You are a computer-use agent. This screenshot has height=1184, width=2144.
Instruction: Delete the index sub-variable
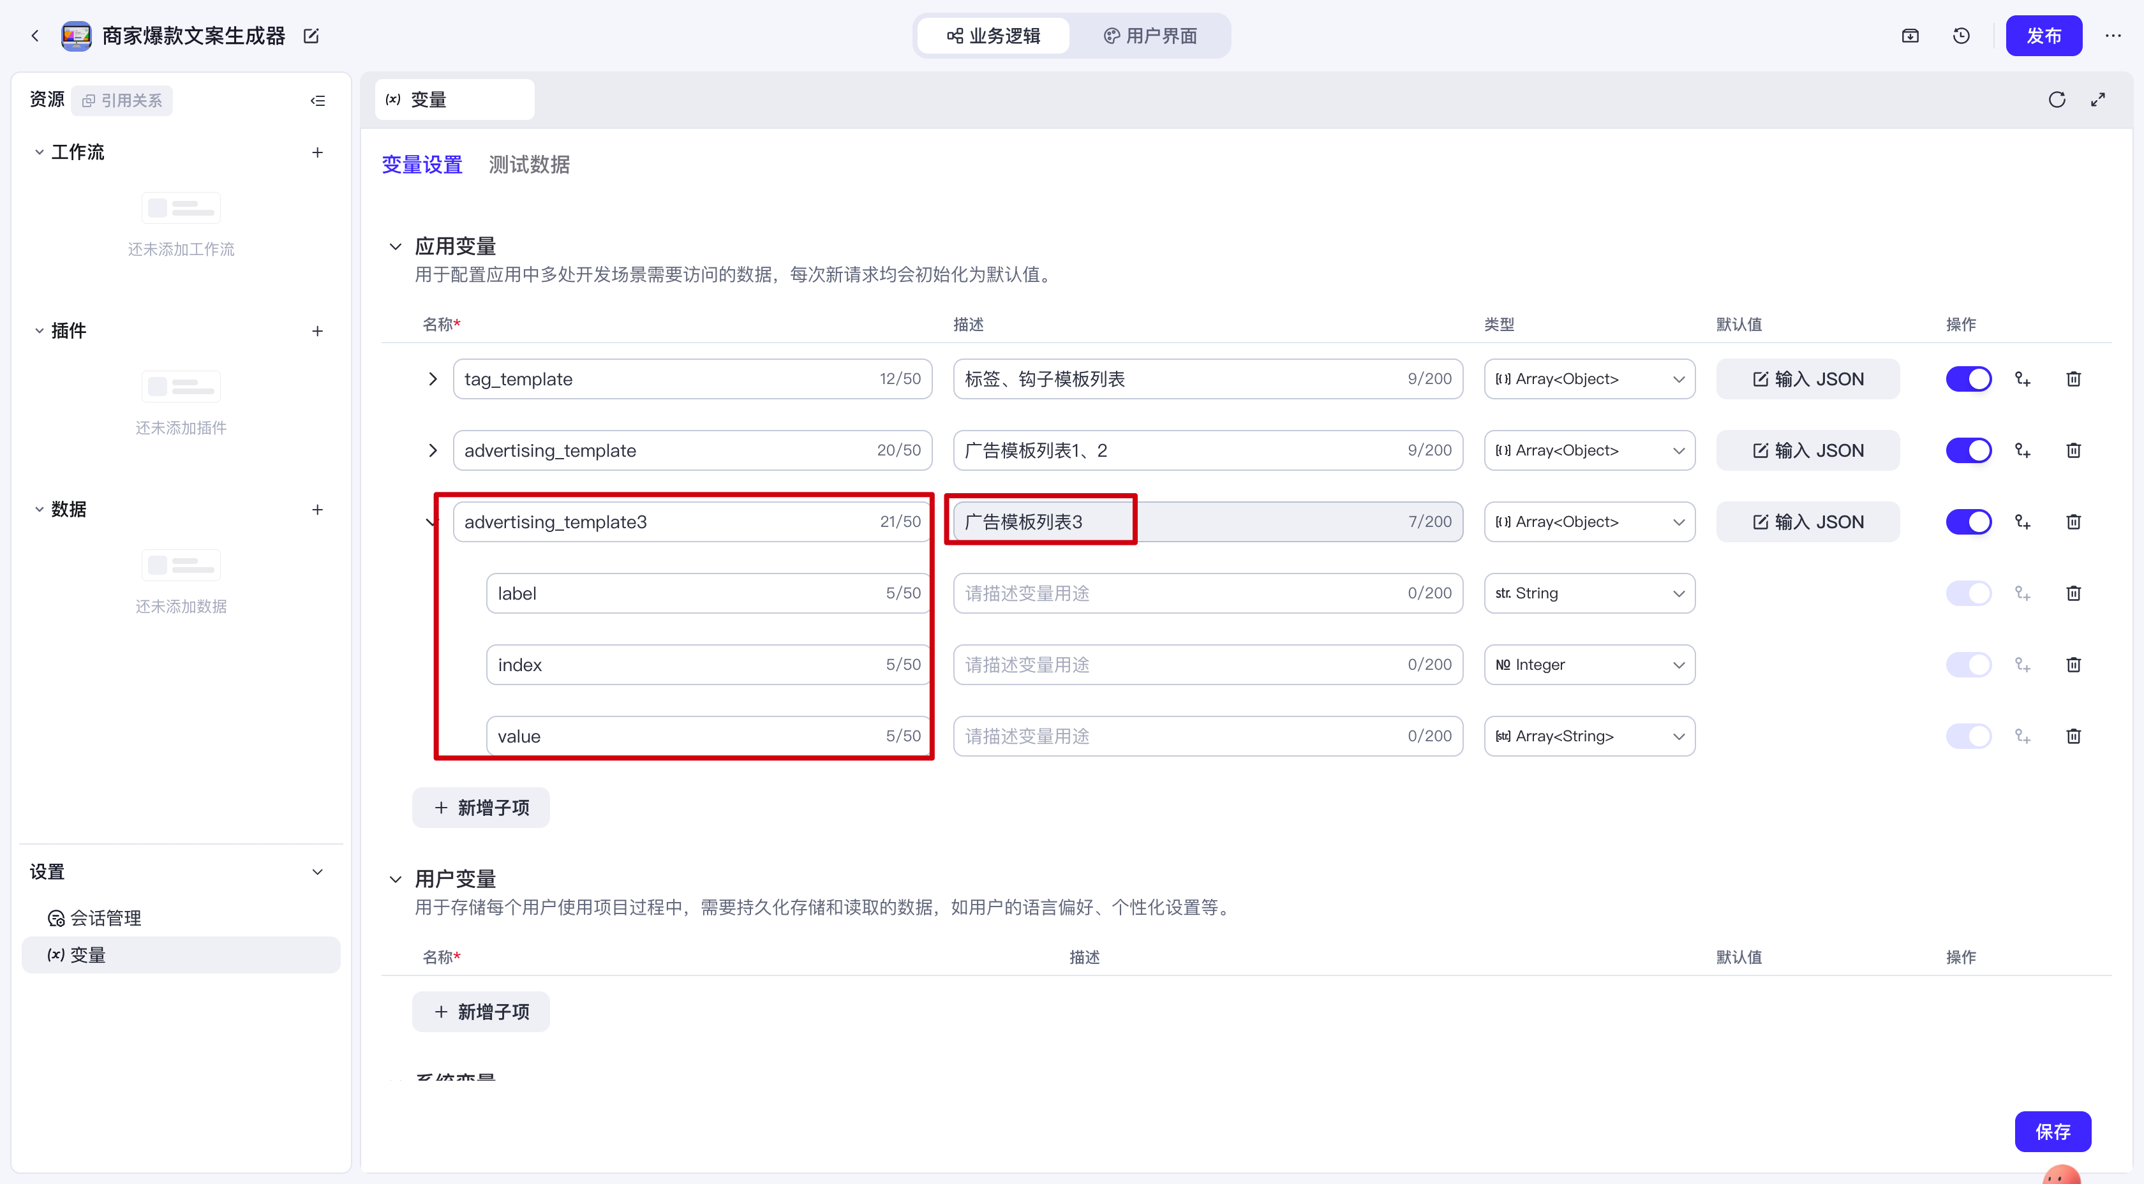(2073, 665)
